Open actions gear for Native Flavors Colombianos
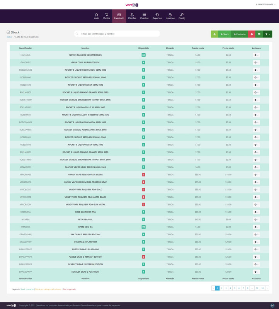Viewport: 279px width, 309px height. pyautogui.click(x=256, y=55)
